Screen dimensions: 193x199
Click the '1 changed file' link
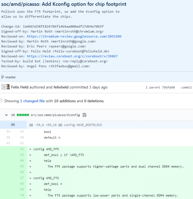(x=32, y=101)
